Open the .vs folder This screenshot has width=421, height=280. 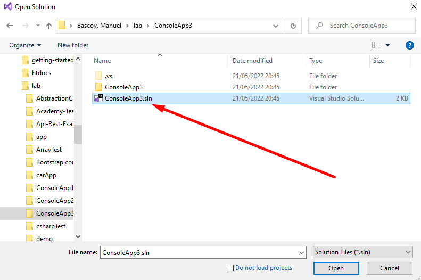pos(108,76)
